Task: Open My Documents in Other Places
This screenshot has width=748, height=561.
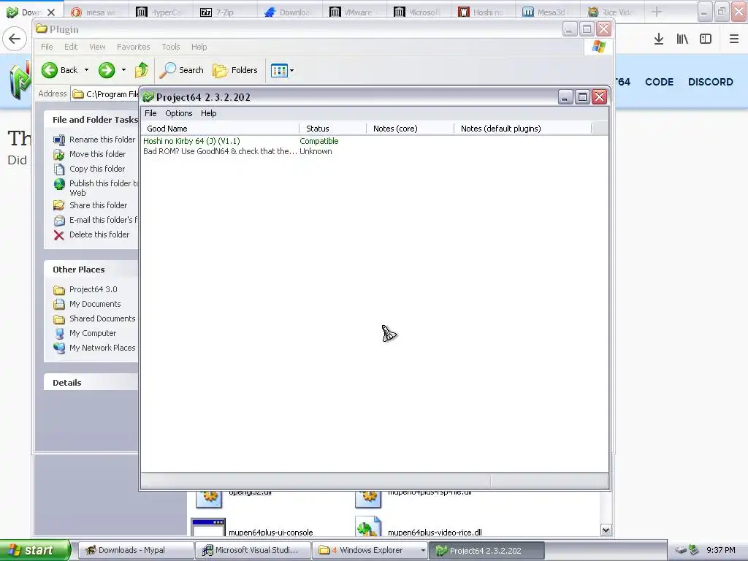Action: pos(95,304)
